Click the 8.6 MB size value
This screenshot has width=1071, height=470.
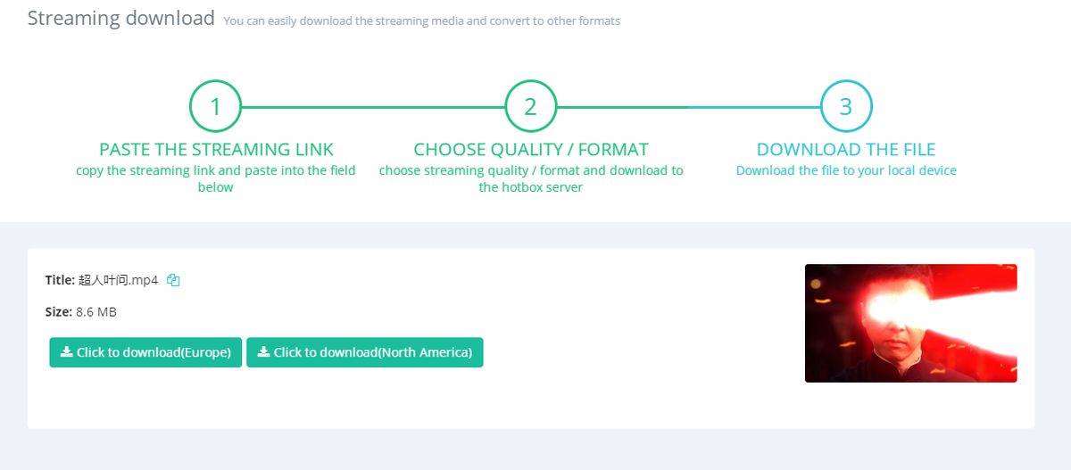[96, 312]
